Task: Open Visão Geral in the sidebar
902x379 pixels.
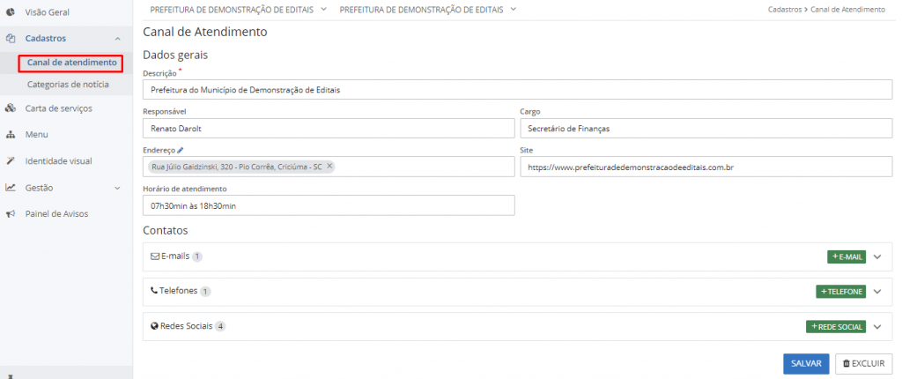Action: (48, 11)
